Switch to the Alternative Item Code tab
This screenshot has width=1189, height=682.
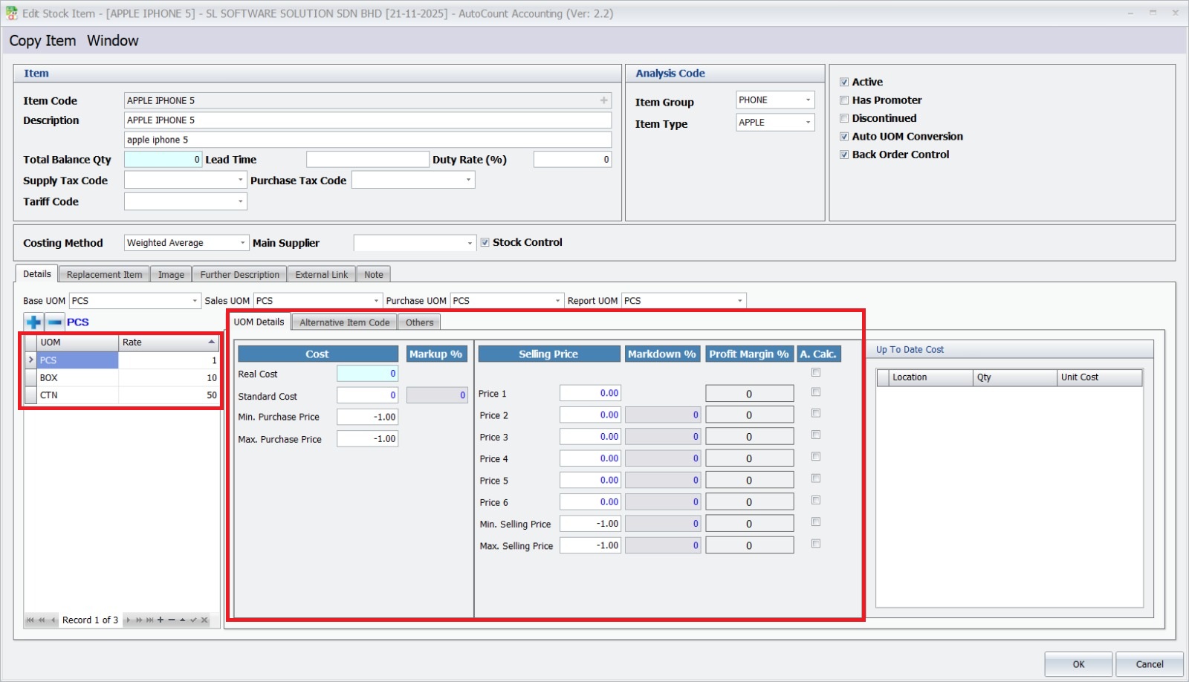click(344, 322)
